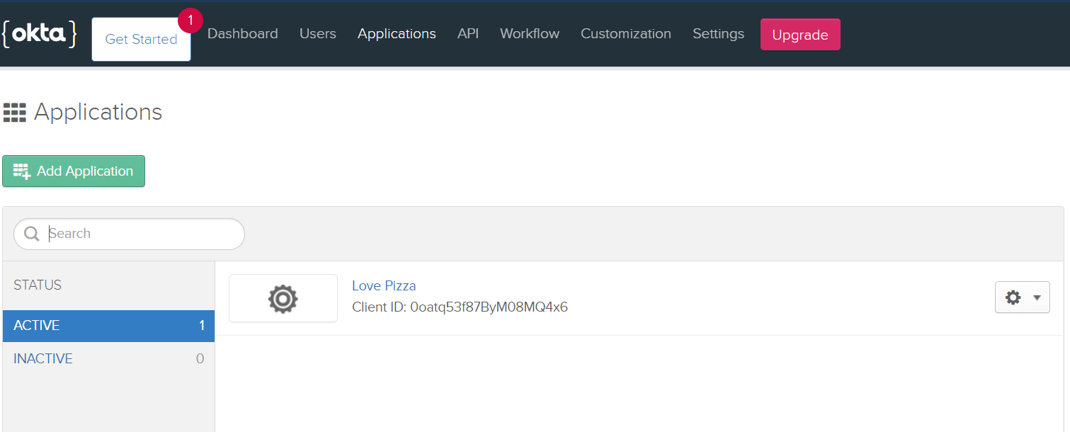Open the Users menu
The width and height of the screenshot is (1070, 432).
tap(318, 34)
